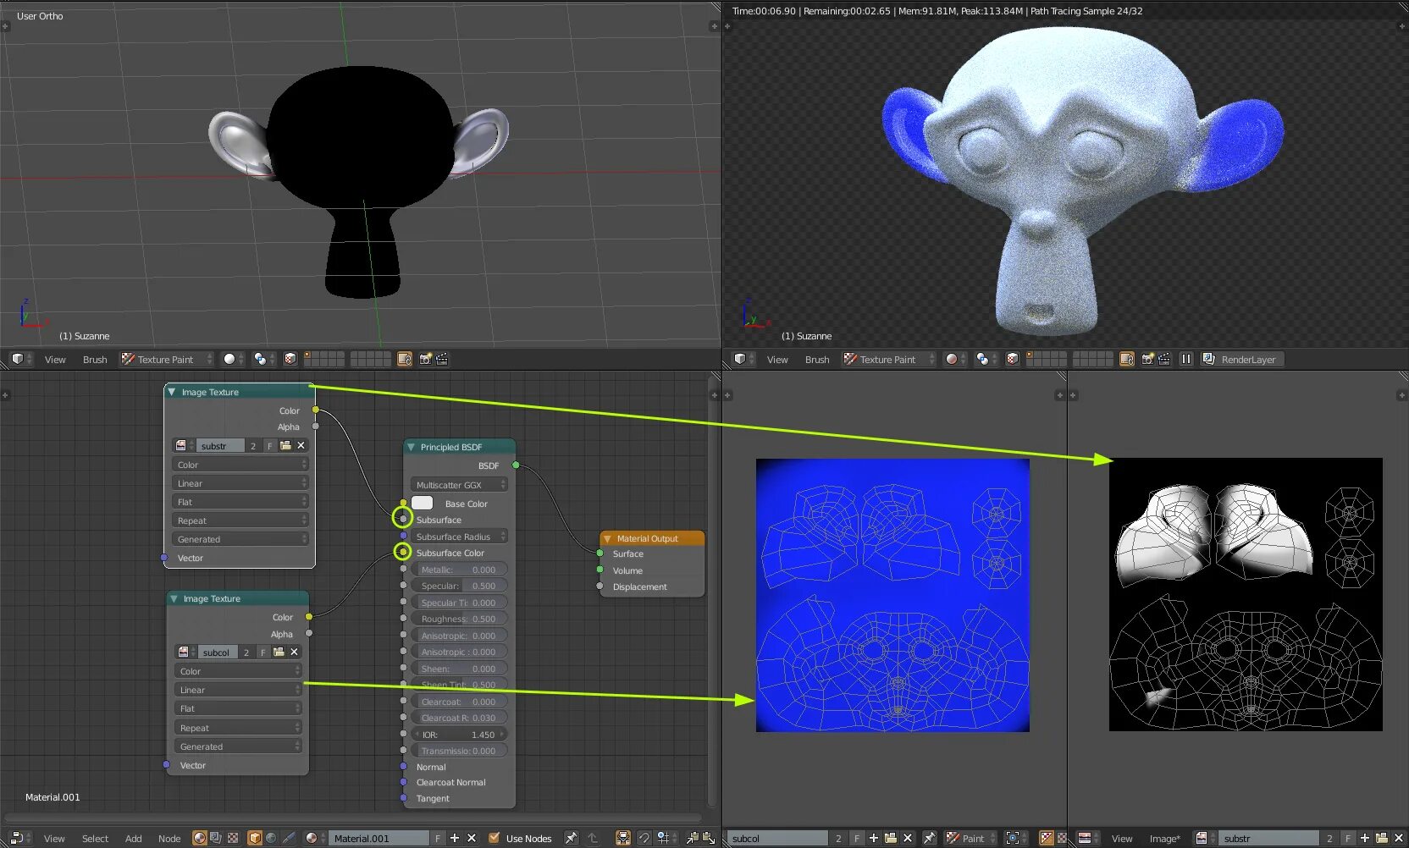Open left viewport shading mode dropdown

233,360
